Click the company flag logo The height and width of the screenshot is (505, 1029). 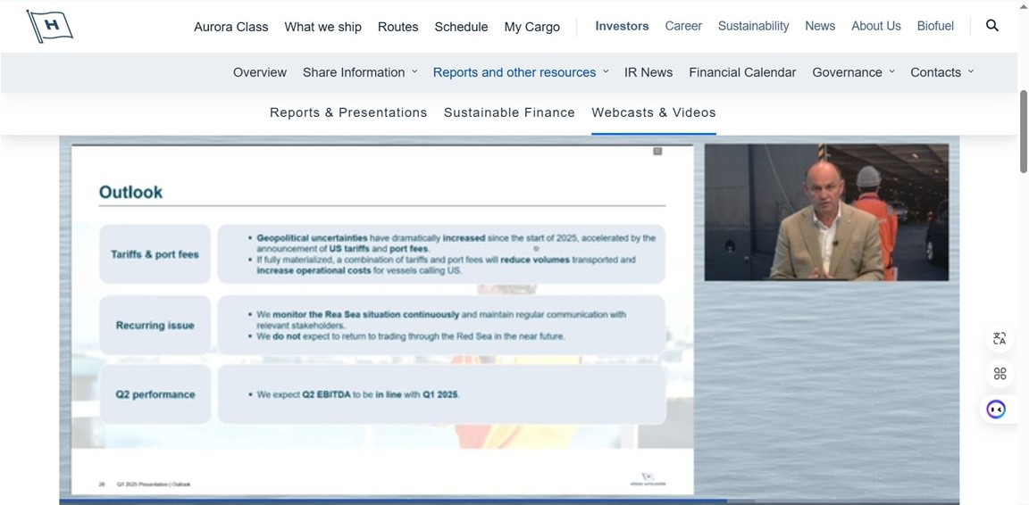pos(50,26)
